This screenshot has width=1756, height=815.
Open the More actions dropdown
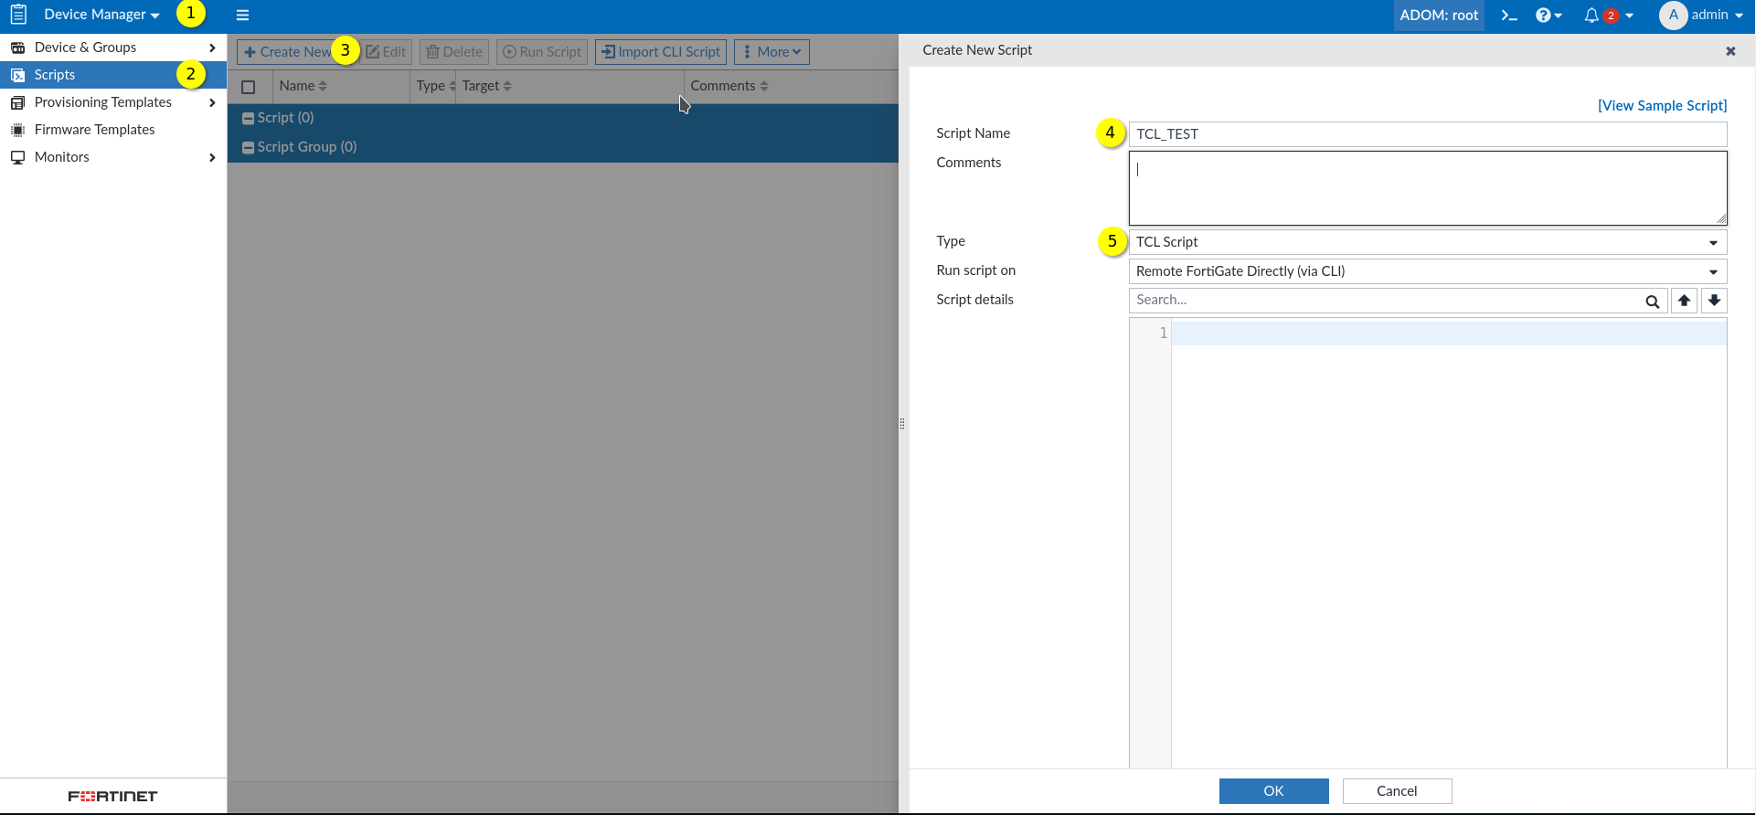coord(772,52)
